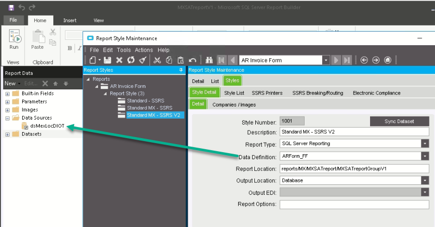Select the Standard MX - SSRS tree item
Image resolution: width=435 pixels, height=227 pixels.
tap(150, 108)
